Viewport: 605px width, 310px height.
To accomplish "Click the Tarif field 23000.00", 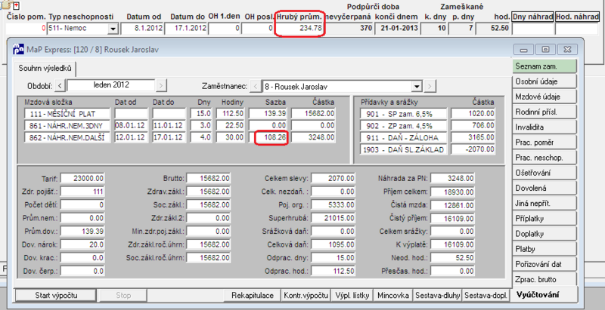I will 82,179.
